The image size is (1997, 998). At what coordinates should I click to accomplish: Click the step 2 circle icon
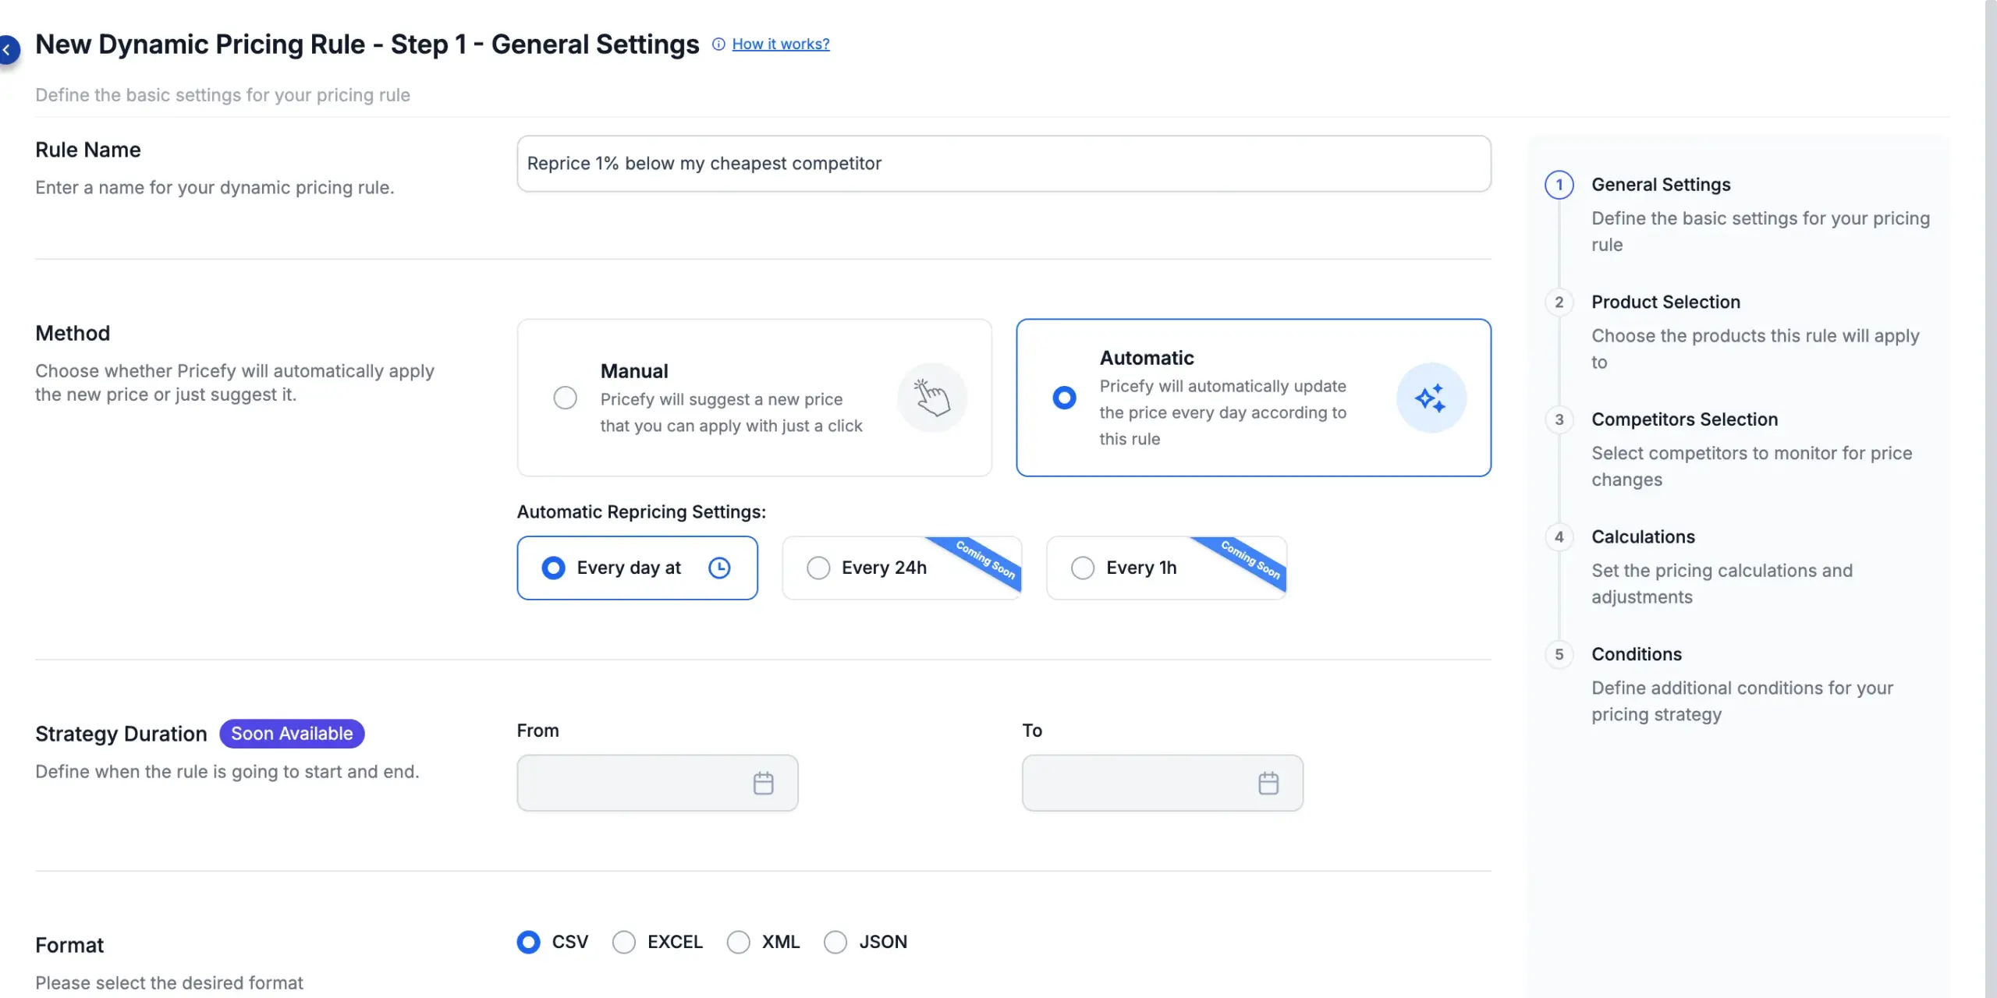[1559, 302]
